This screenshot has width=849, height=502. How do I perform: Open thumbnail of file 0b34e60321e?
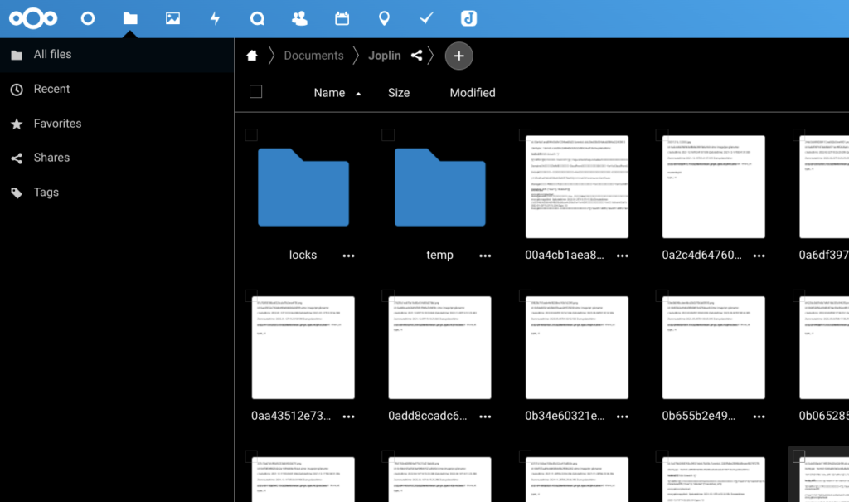[x=577, y=348]
